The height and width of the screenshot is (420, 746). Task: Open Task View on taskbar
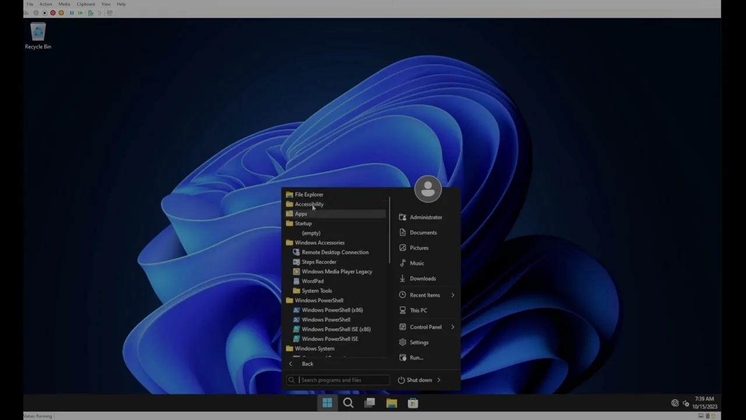(370, 403)
